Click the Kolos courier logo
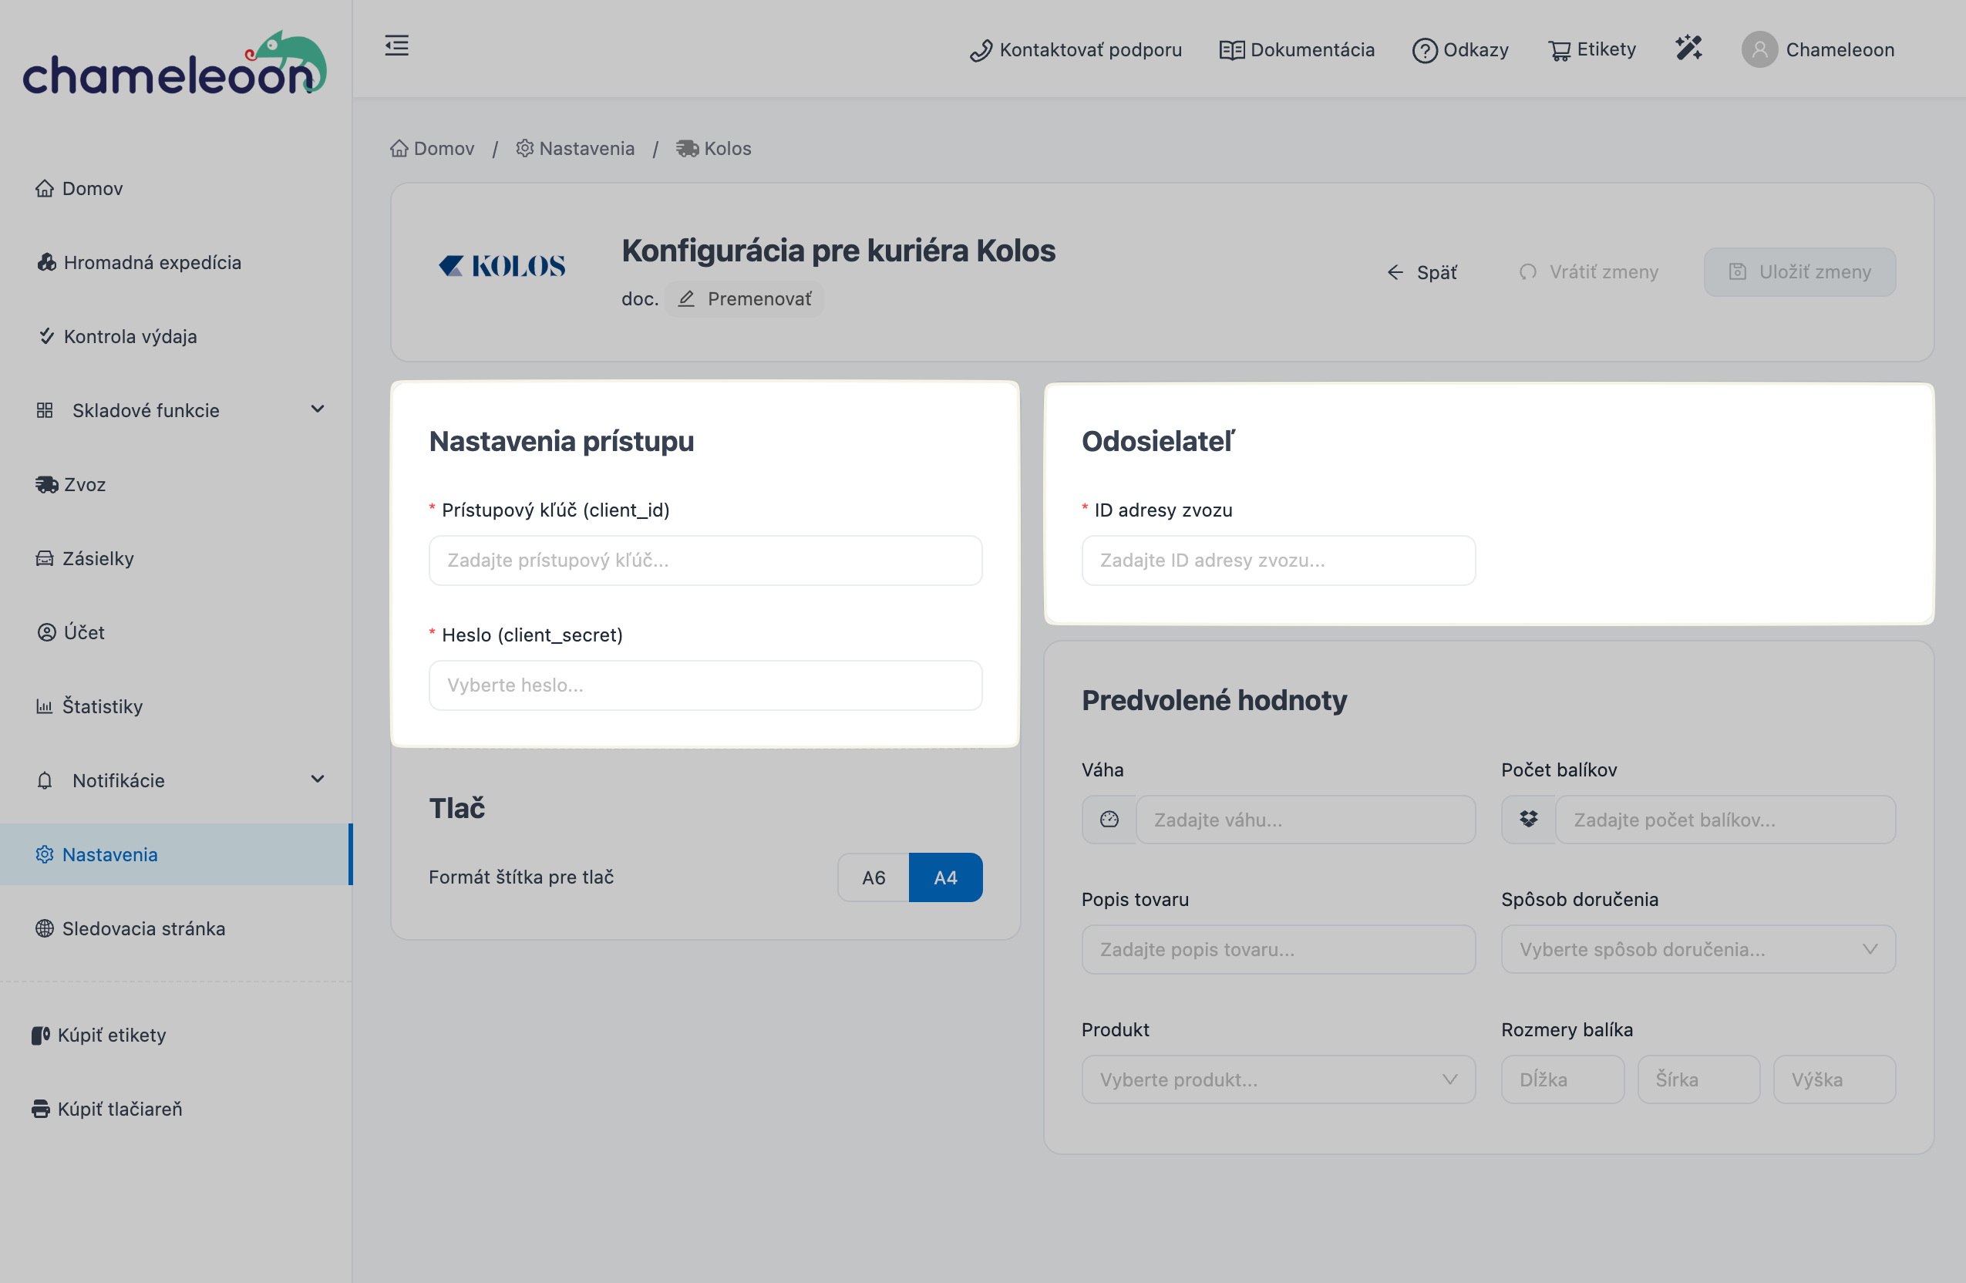Viewport: 1966px width, 1283px height. [502, 266]
